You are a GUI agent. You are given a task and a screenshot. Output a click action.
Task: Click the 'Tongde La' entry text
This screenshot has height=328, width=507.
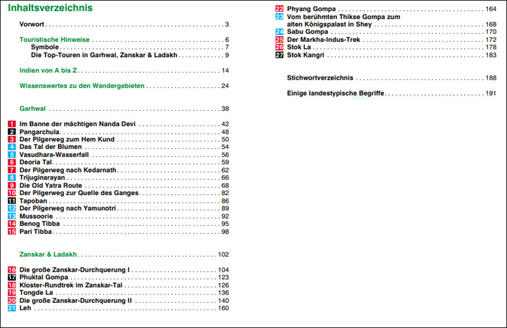[x=36, y=293]
